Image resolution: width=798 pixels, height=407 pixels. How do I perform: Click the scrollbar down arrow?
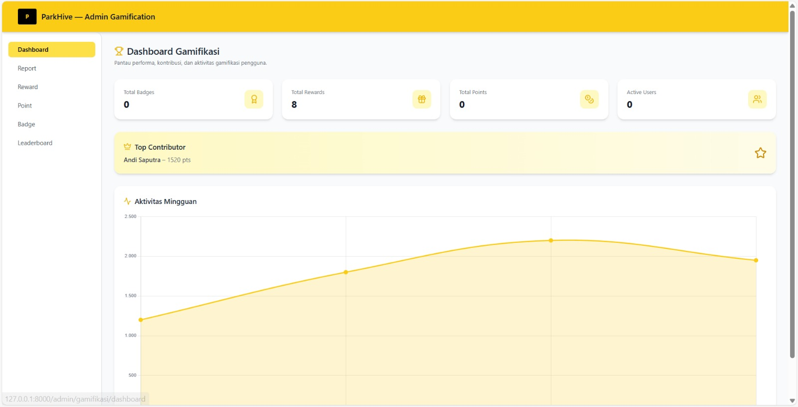pyautogui.click(x=792, y=401)
